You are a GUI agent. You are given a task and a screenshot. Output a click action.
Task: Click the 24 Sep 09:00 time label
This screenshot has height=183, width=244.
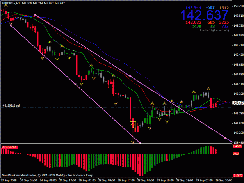coord(48,181)
